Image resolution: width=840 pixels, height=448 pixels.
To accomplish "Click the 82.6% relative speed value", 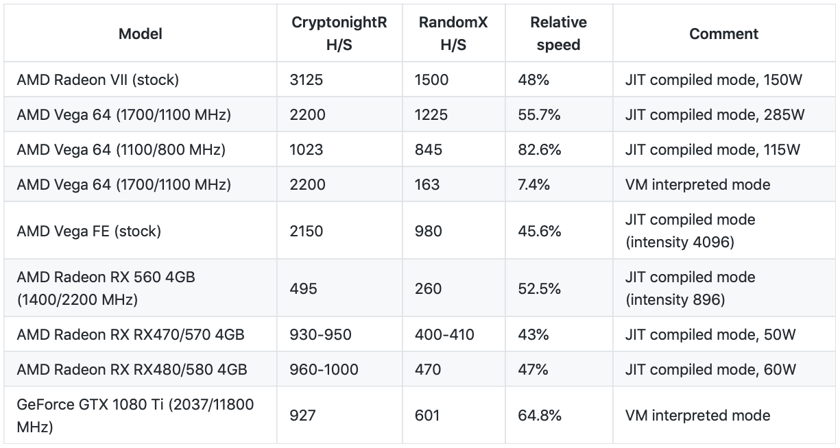I will pos(539,149).
